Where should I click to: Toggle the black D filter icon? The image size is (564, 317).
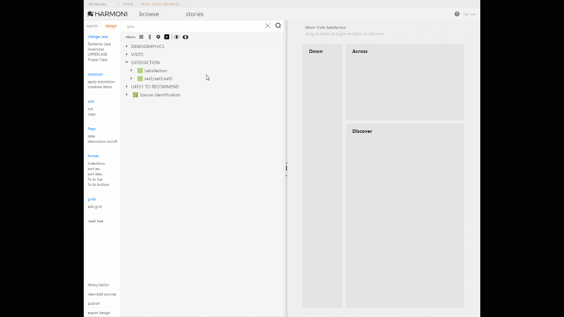(167, 37)
